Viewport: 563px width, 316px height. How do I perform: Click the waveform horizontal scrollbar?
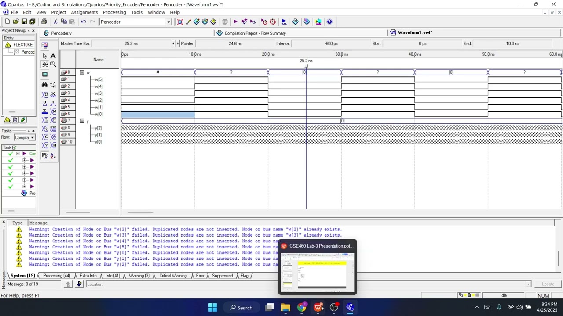(x=140, y=212)
